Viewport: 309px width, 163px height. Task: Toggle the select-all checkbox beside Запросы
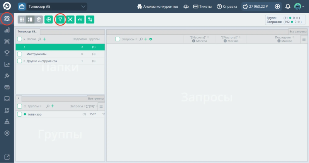tap(118, 39)
